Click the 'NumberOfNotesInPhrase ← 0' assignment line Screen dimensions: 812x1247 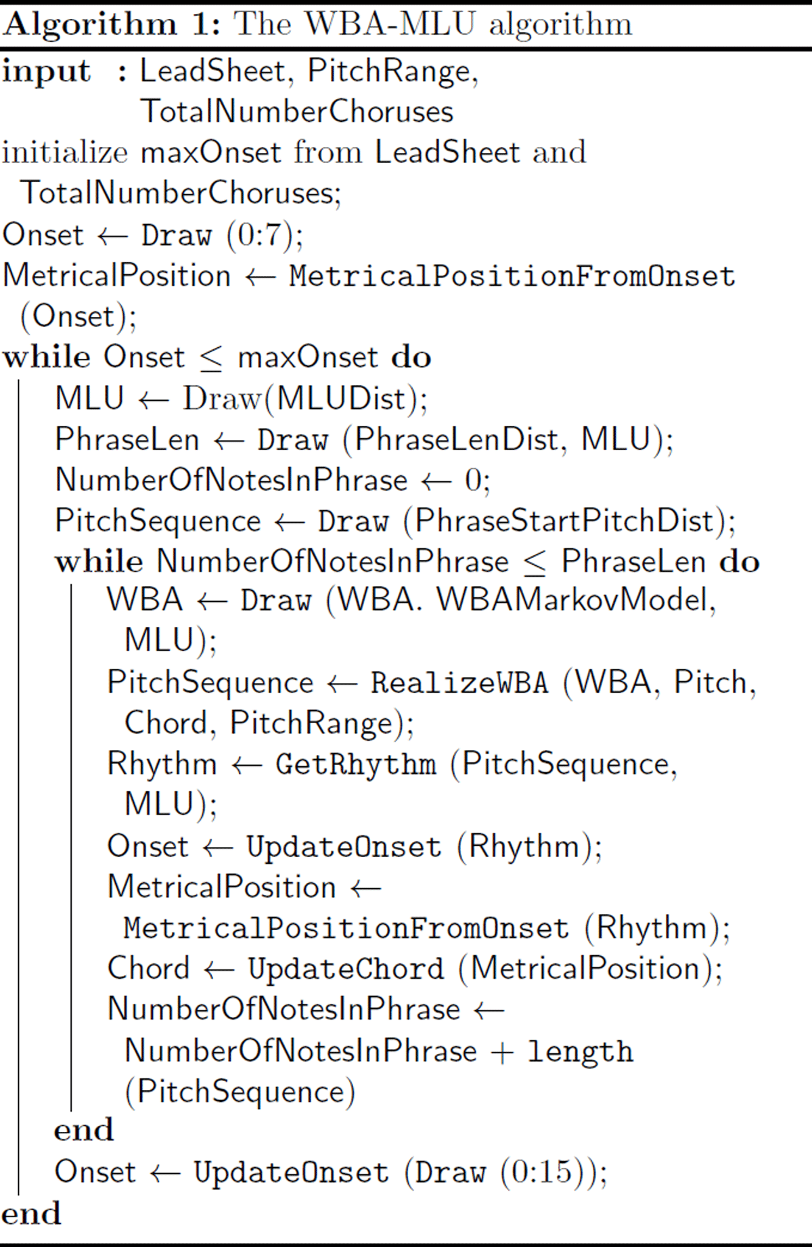point(272,480)
